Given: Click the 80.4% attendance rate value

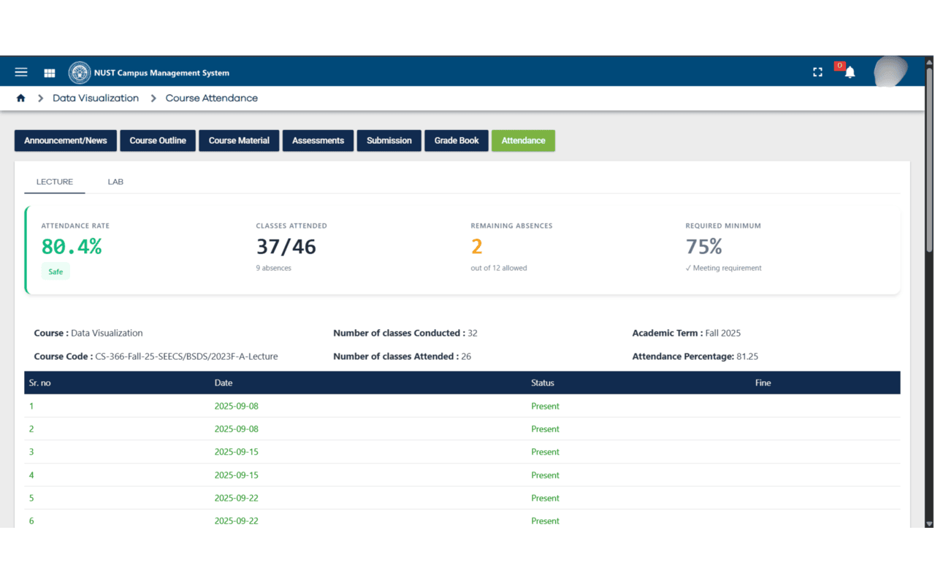Looking at the screenshot, I should click(72, 247).
